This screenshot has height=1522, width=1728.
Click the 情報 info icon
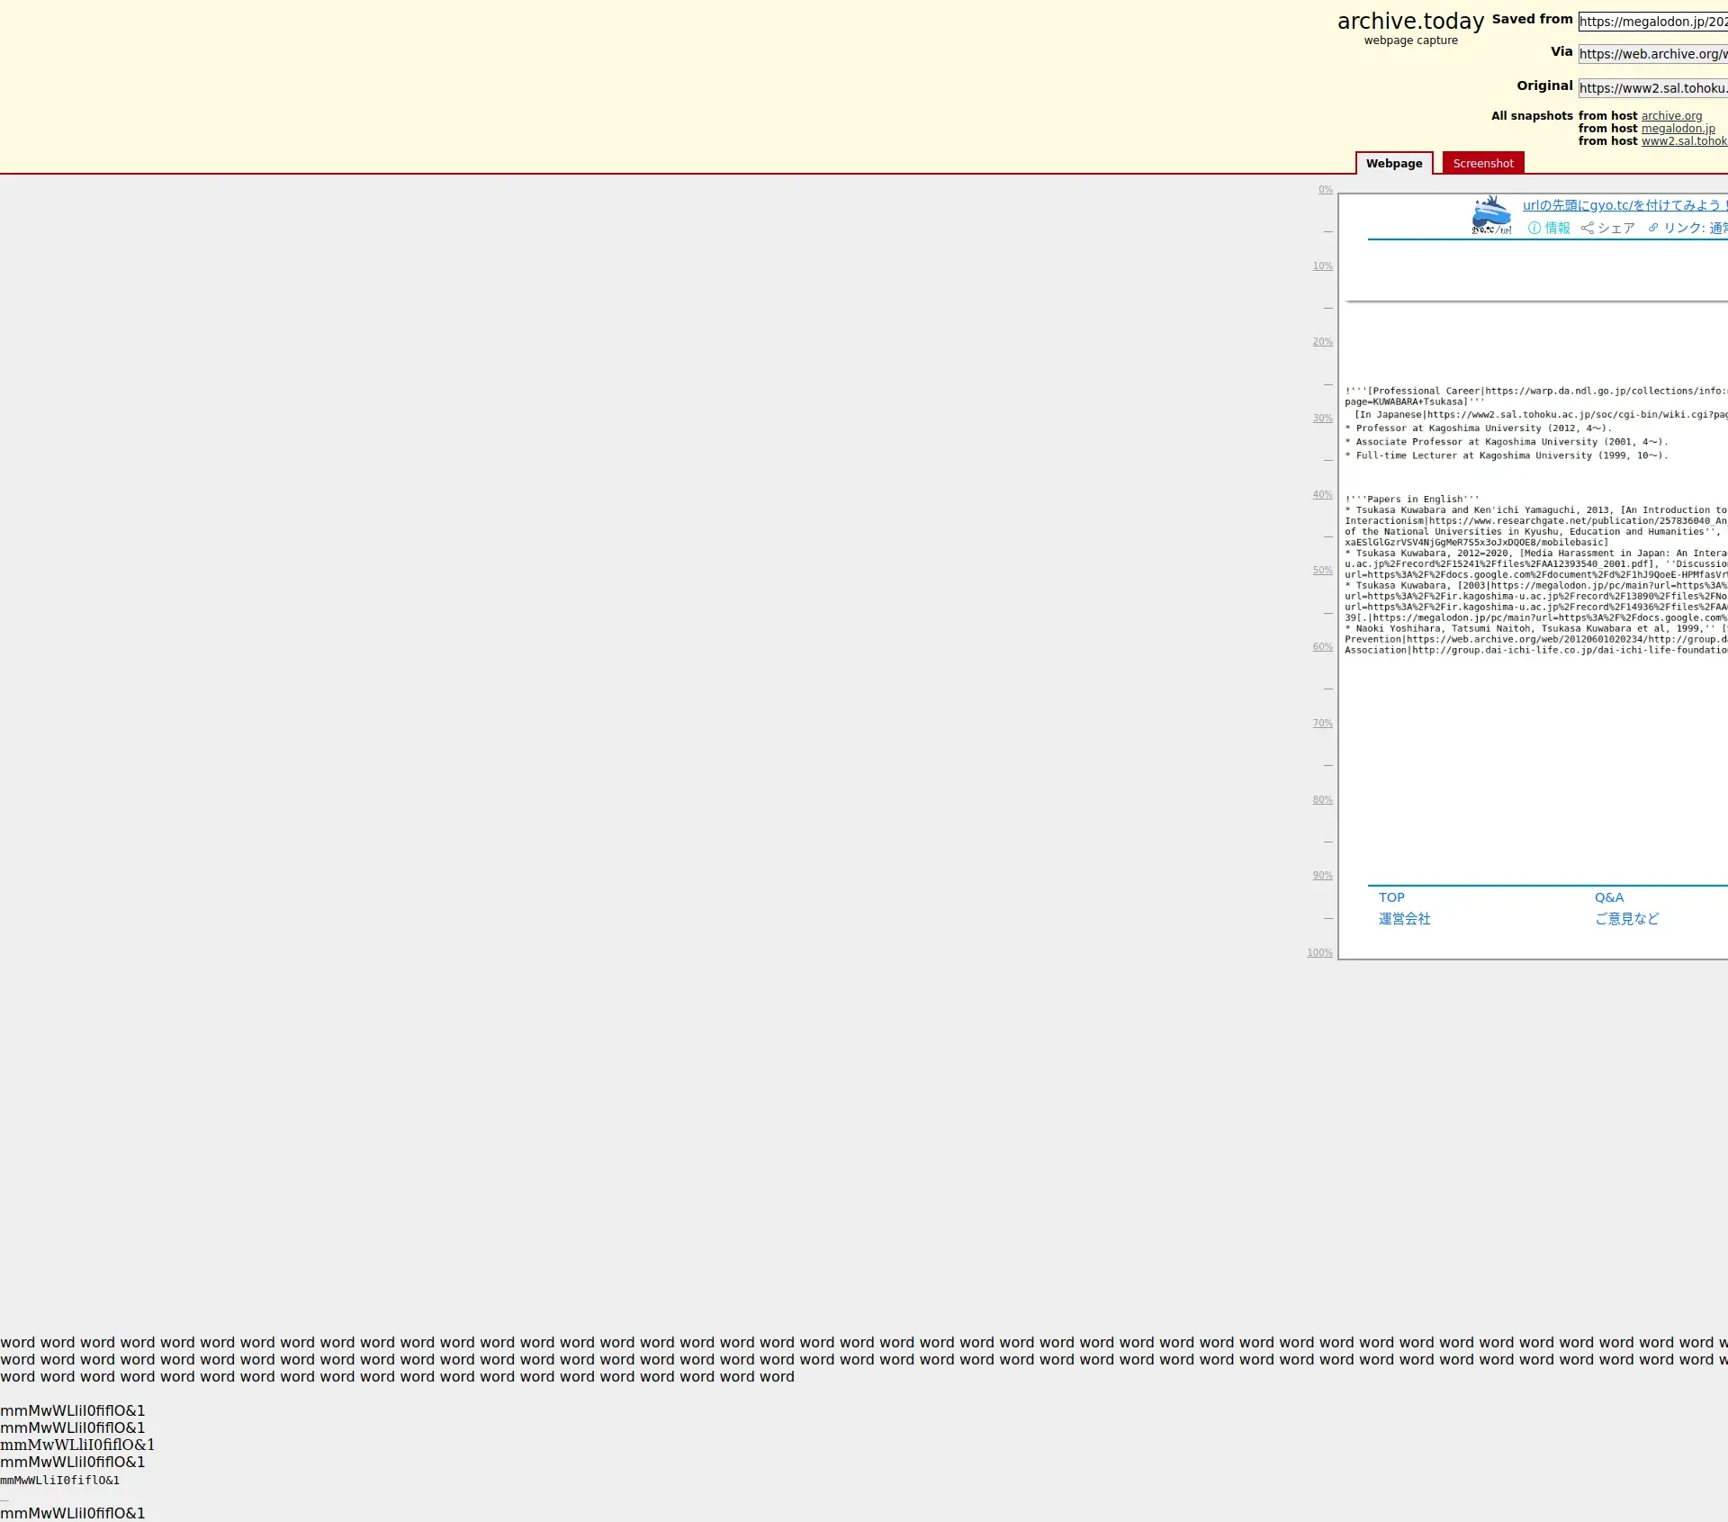1534,229
